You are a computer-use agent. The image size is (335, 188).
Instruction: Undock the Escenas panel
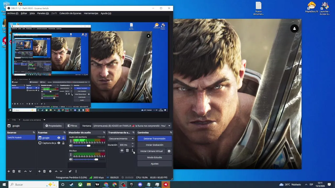coord(34,133)
